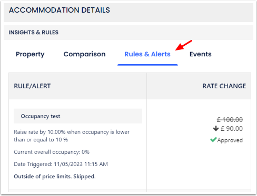Open the Property tab
The image size is (257, 196).
[x=30, y=54]
